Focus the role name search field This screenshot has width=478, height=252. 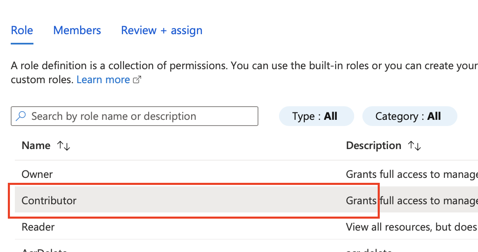pyautogui.click(x=140, y=116)
